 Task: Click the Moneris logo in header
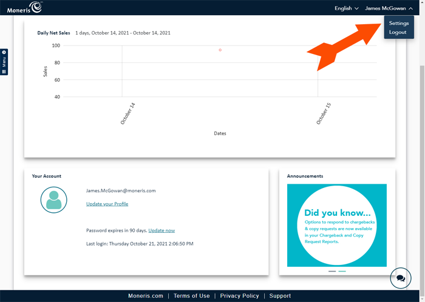click(x=24, y=7)
